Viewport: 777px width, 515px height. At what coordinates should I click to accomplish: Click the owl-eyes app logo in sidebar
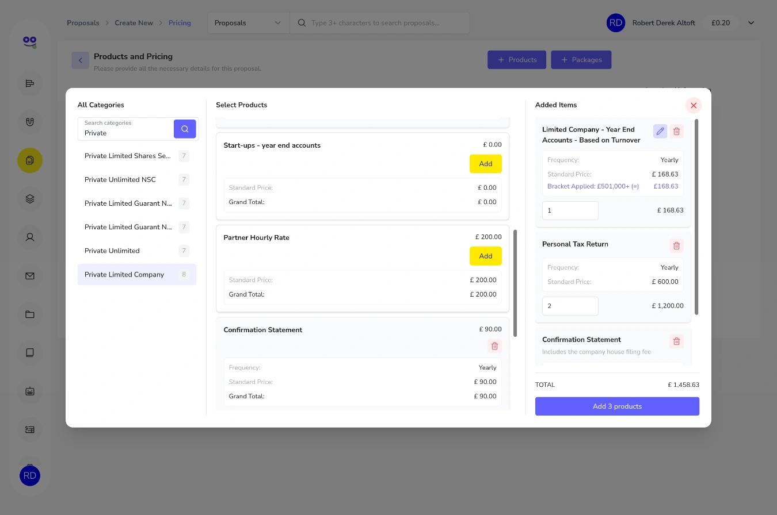(30, 42)
